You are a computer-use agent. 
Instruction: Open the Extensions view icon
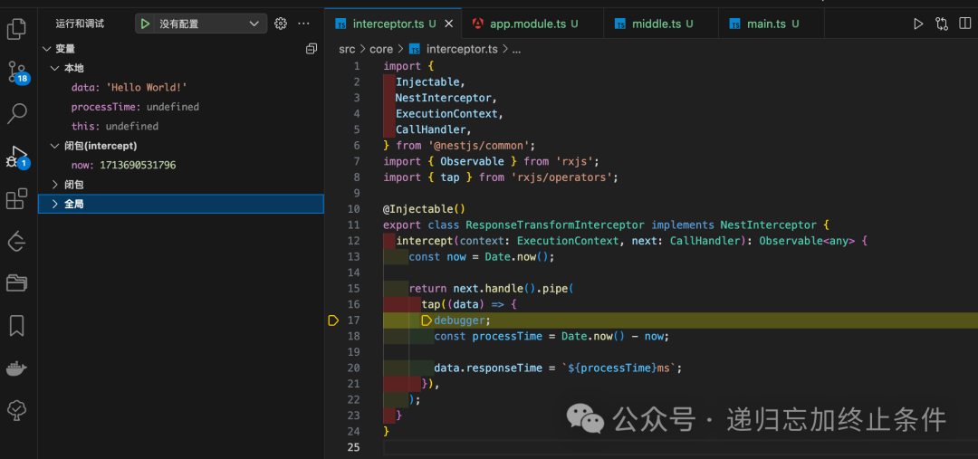click(x=17, y=199)
